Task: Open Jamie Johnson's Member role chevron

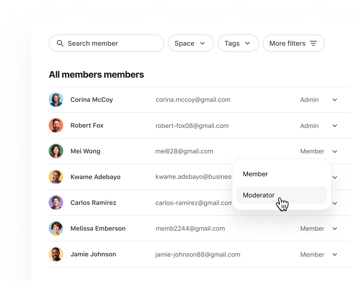Action: [x=335, y=255]
